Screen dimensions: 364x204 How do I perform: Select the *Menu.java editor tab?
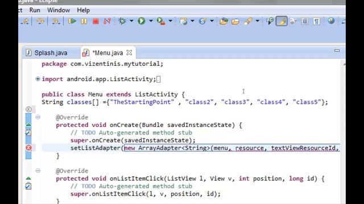pyautogui.click(x=107, y=53)
